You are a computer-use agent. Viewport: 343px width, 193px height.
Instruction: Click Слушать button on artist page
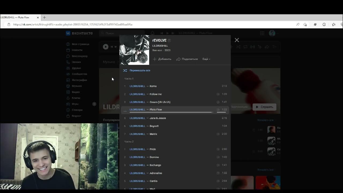coord(264,107)
